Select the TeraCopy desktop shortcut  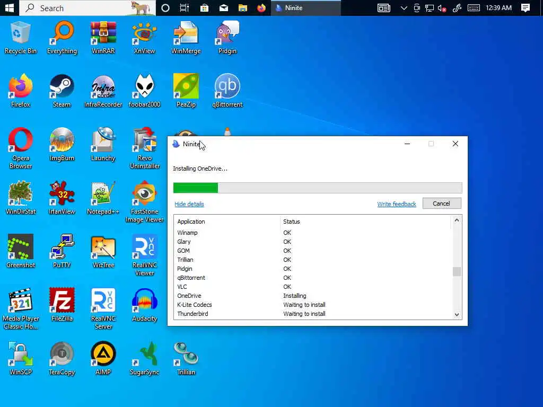(x=62, y=358)
